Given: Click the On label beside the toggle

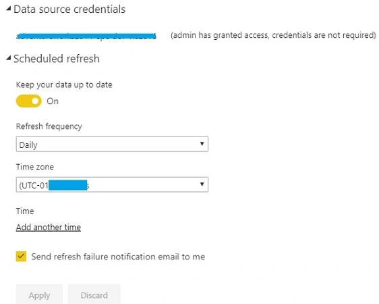Looking at the screenshot, I should coord(53,101).
